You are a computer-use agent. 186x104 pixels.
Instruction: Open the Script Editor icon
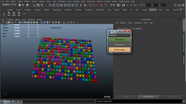pyautogui.click(x=184, y=101)
